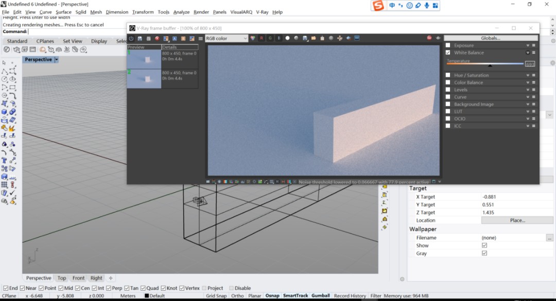Viewport: 556px width, 301px height.
Task: Click the red PDF-style icon at toolbar right
Action: 429,38
